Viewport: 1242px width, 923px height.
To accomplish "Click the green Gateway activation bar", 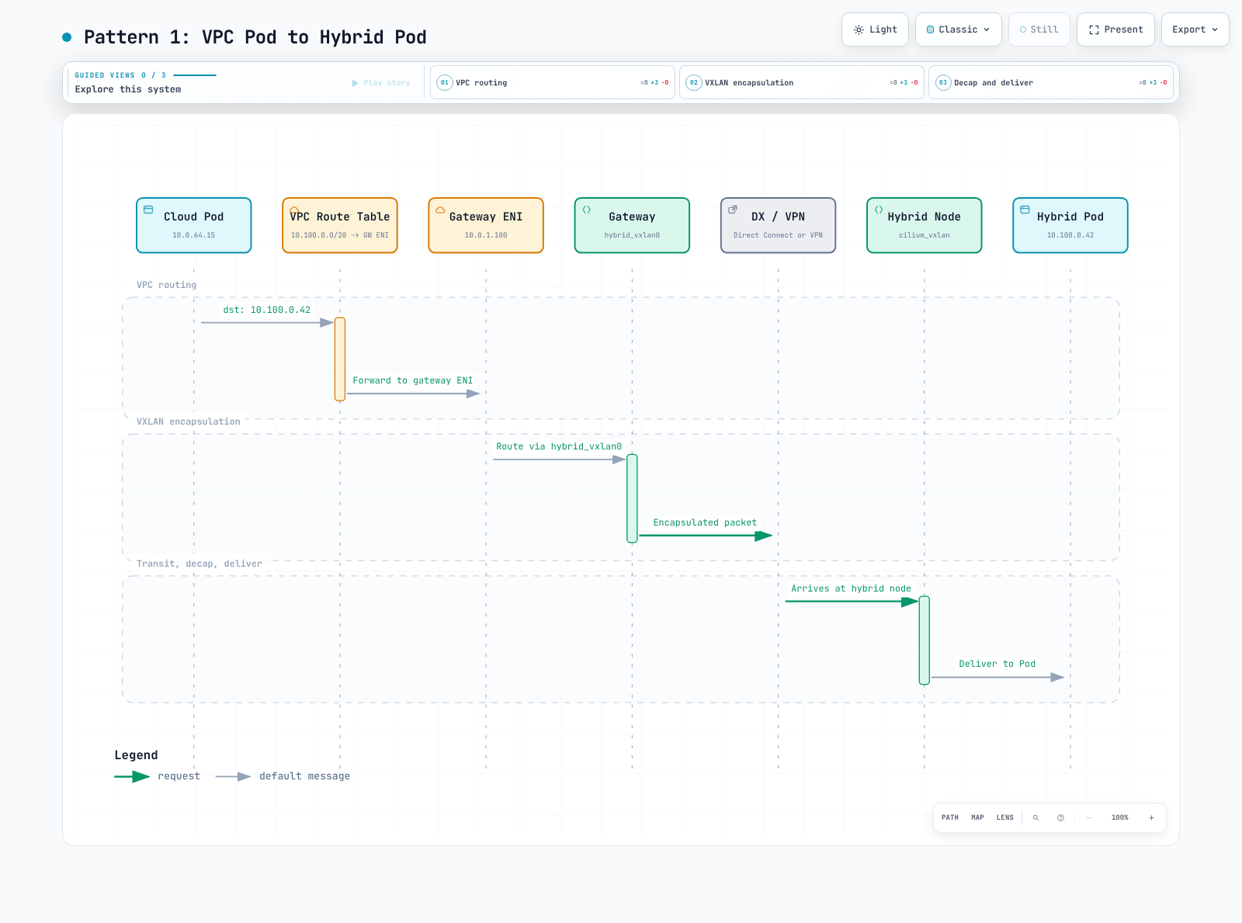I will [x=633, y=498].
